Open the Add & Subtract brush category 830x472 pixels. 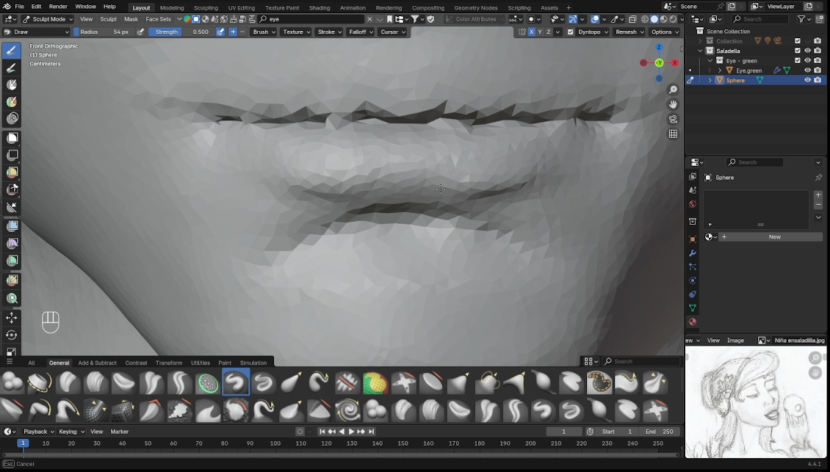click(x=97, y=363)
